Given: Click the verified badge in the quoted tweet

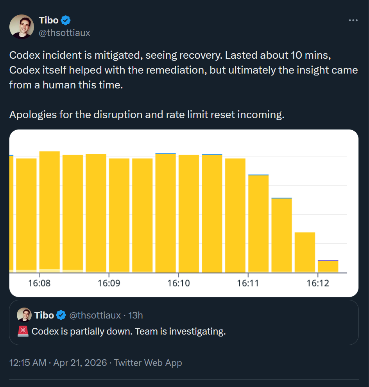Looking at the screenshot, I should click(61, 315).
